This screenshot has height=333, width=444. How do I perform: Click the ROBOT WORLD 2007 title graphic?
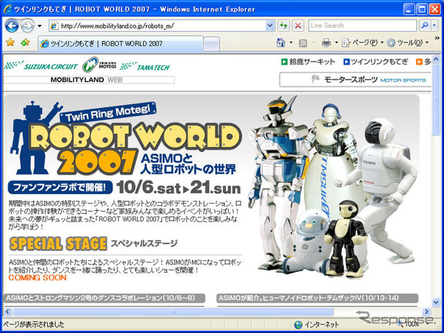tap(136, 147)
